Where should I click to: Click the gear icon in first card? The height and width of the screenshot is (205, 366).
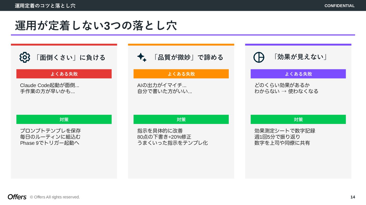click(x=25, y=57)
